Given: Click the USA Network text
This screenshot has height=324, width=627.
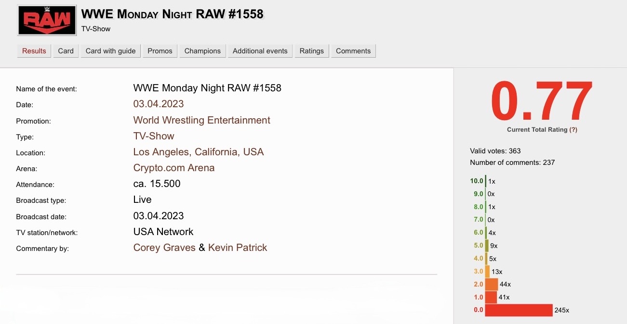Looking at the screenshot, I should tap(163, 232).
